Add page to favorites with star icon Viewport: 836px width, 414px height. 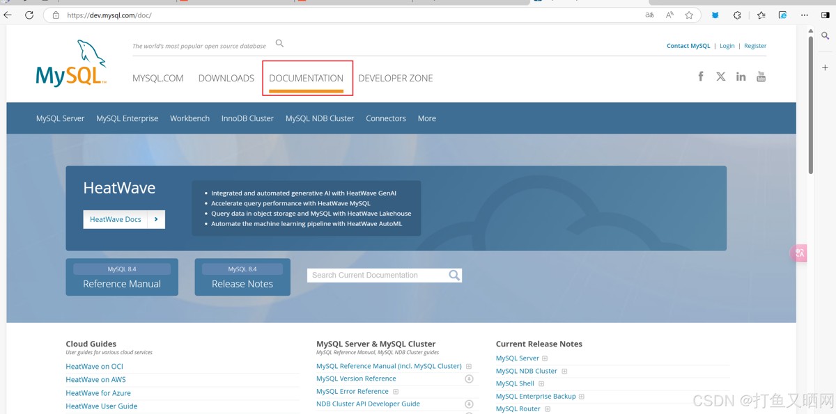pos(689,15)
